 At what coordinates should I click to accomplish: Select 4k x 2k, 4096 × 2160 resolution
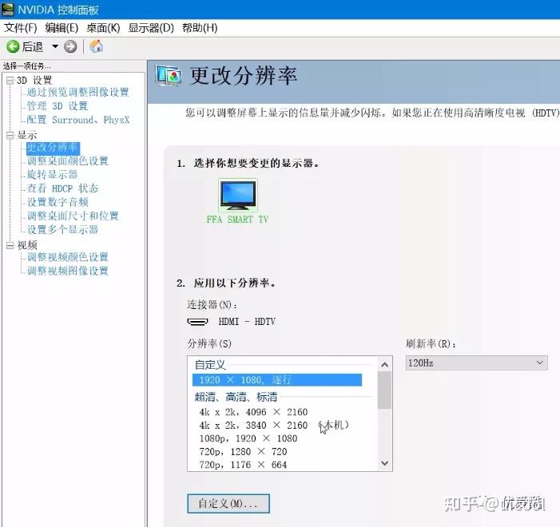pos(253,412)
